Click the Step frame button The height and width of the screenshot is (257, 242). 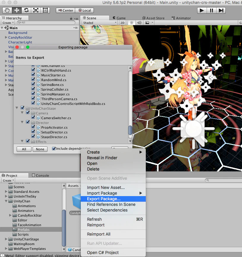pos(221,10)
